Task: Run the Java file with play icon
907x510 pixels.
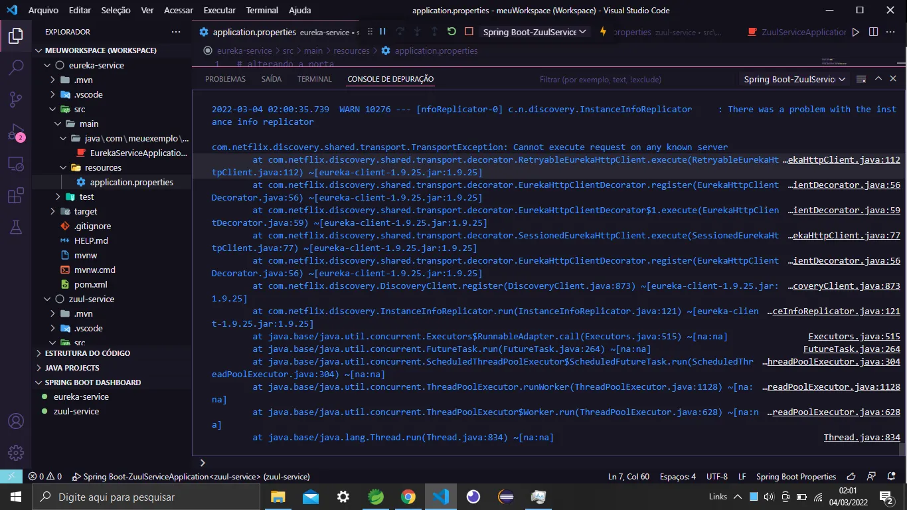Action: tap(855, 32)
